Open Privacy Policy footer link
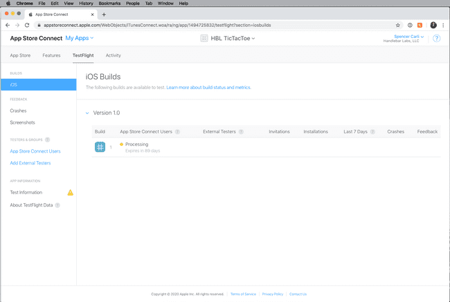Image resolution: width=450 pixels, height=302 pixels. pyautogui.click(x=272, y=294)
